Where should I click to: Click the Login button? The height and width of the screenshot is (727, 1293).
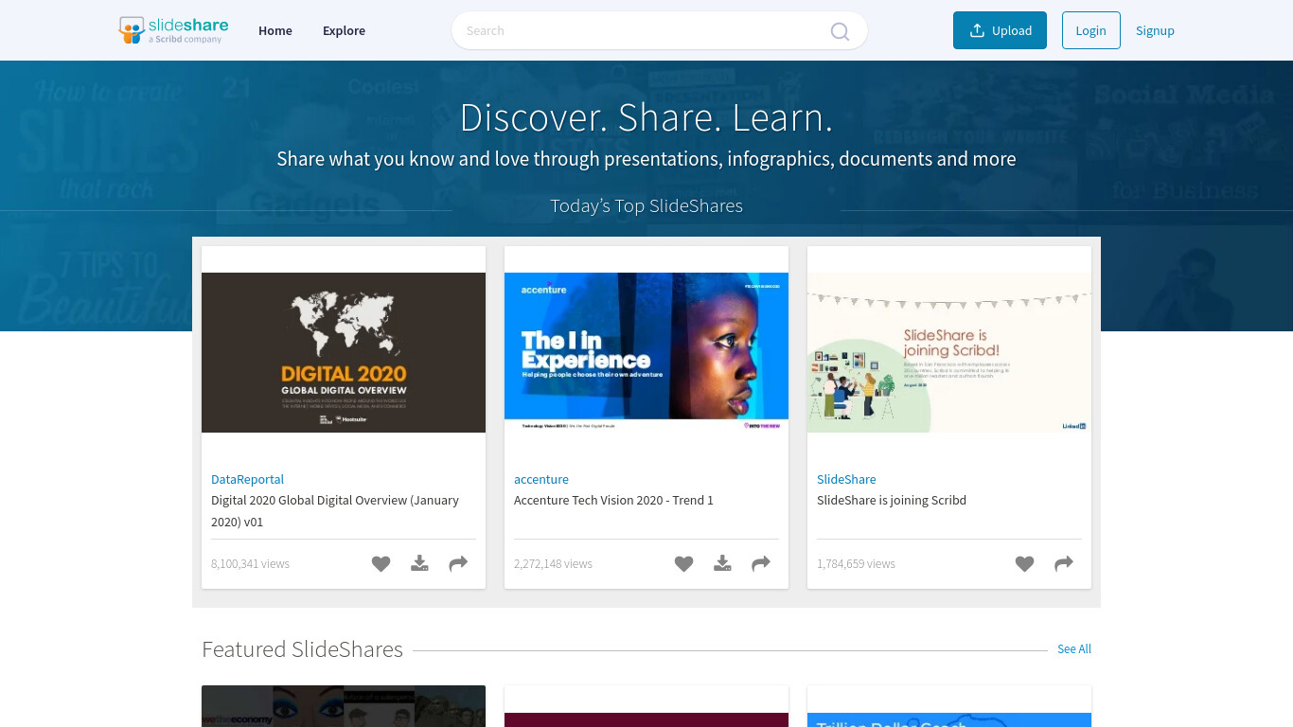(x=1091, y=30)
